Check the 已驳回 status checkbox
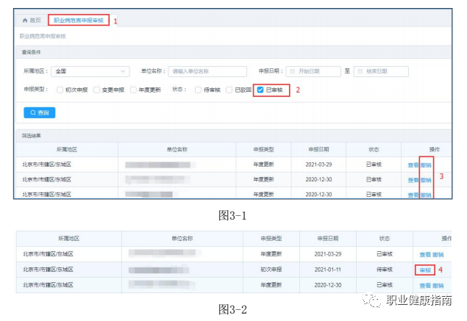The height and width of the screenshot is (321, 467). tap(229, 90)
